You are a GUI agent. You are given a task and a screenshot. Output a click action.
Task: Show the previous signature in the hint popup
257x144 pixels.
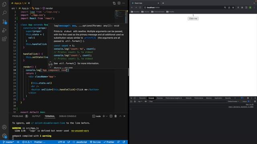tap(50, 62)
